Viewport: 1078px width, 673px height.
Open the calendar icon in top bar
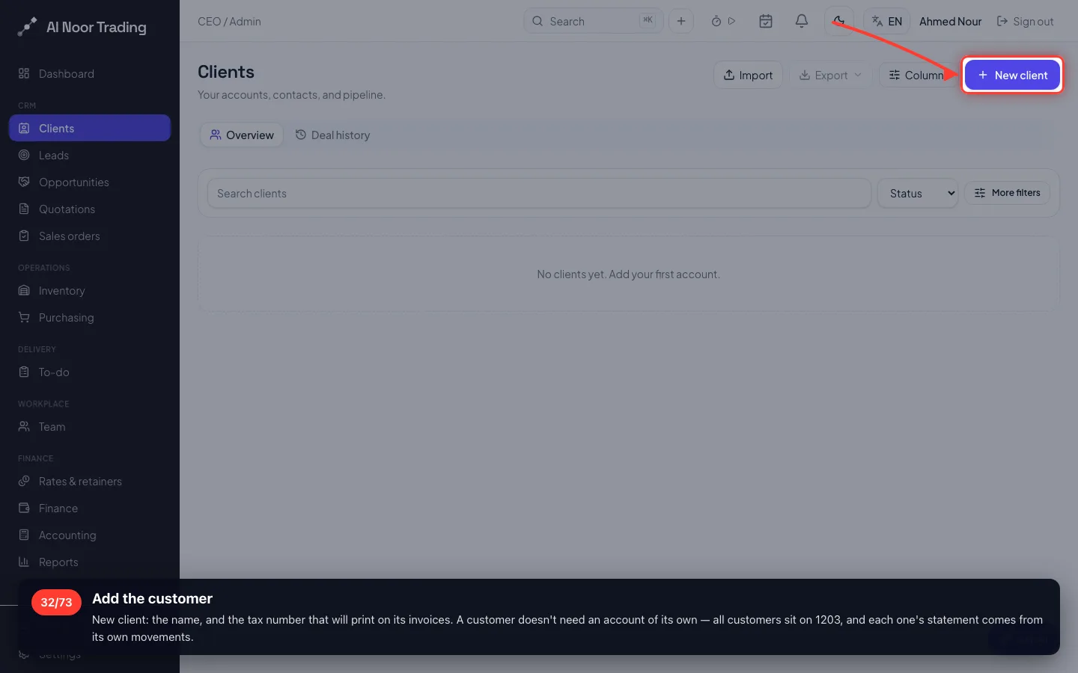point(766,21)
